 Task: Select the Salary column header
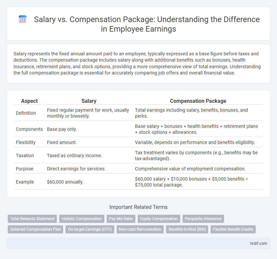click(x=89, y=101)
